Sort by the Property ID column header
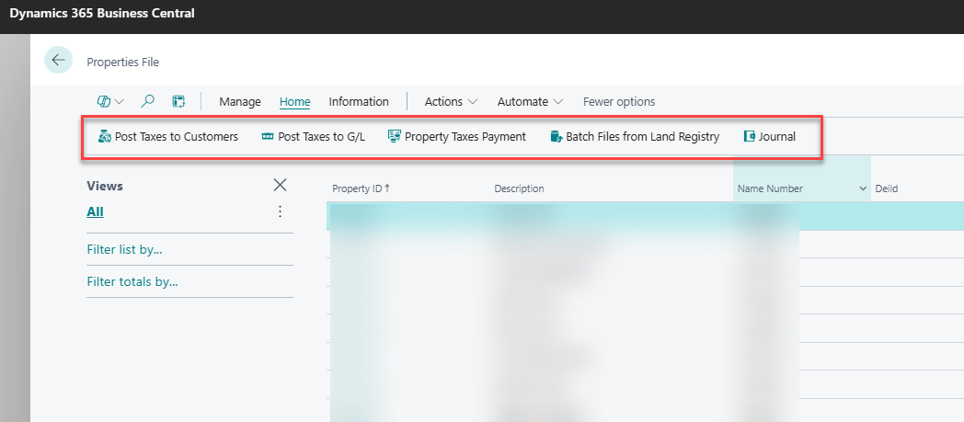The image size is (964, 422). click(x=361, y=188)
